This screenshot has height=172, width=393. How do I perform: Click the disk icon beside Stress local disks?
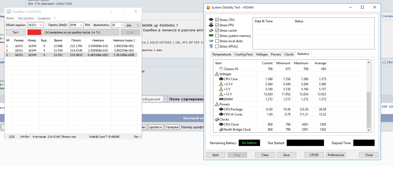point(211,41)
